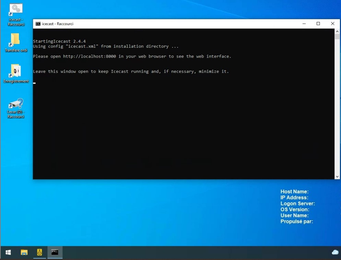This screenshot has height=260, width=341.
Task: Select the command prompt taskbar button
Action: pos(55,252)
